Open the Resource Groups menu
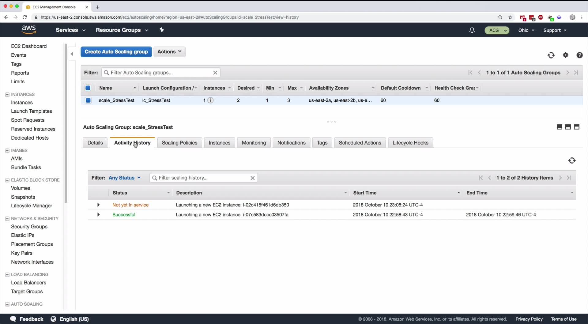The width and height of the screenshot is (588, 324). pos(122,30)
